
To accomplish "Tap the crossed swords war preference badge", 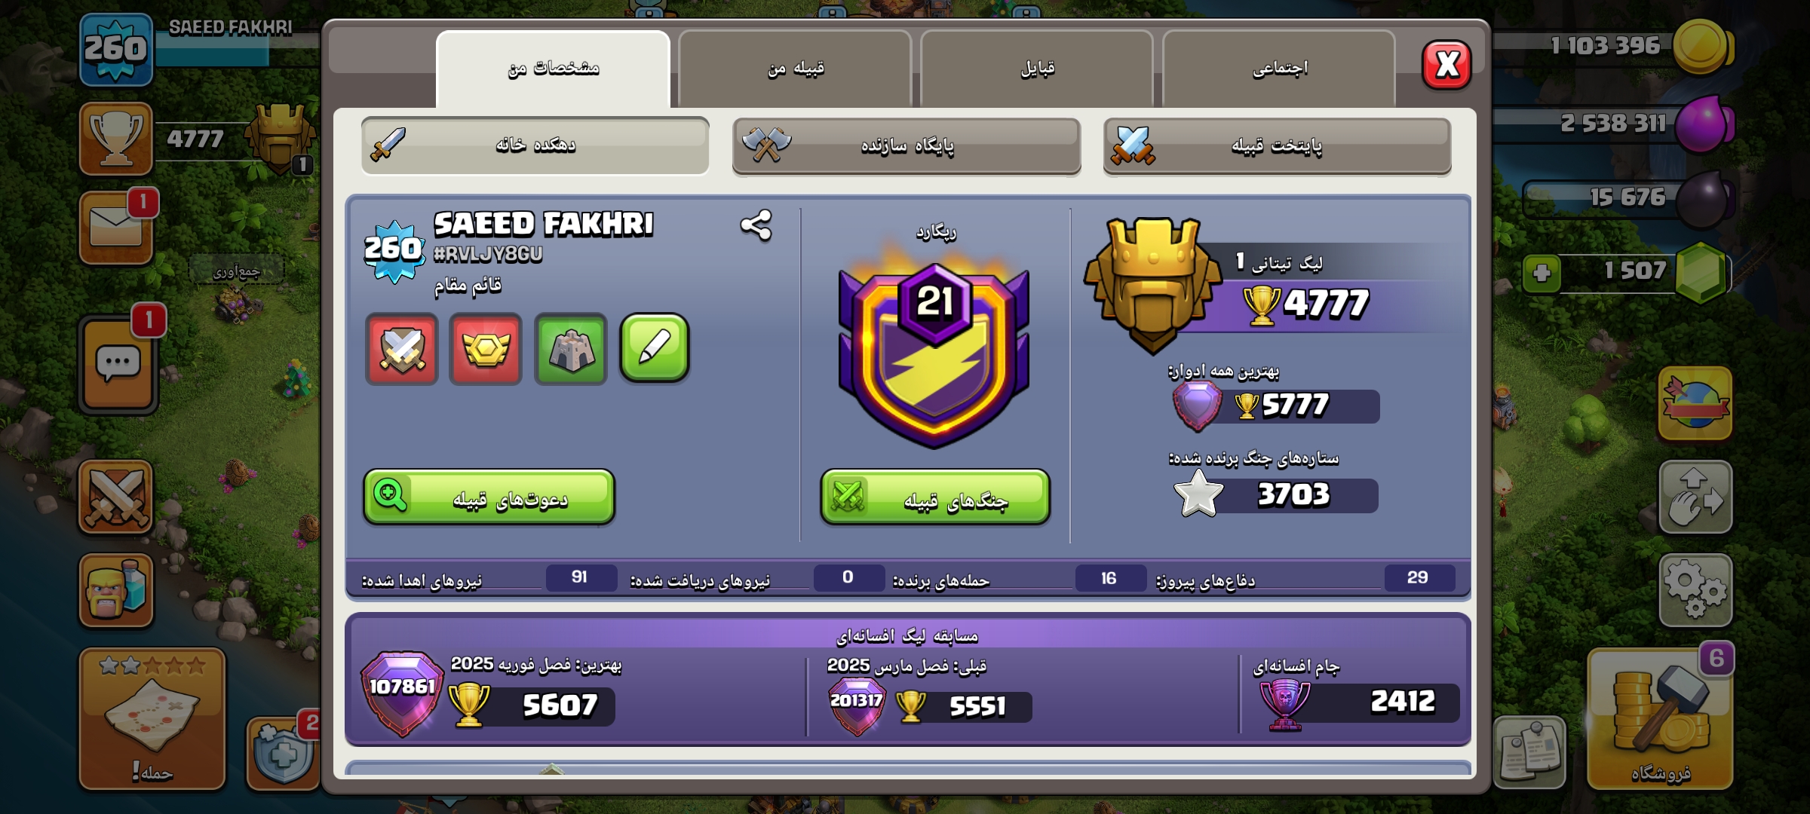I will coord(402,349).
